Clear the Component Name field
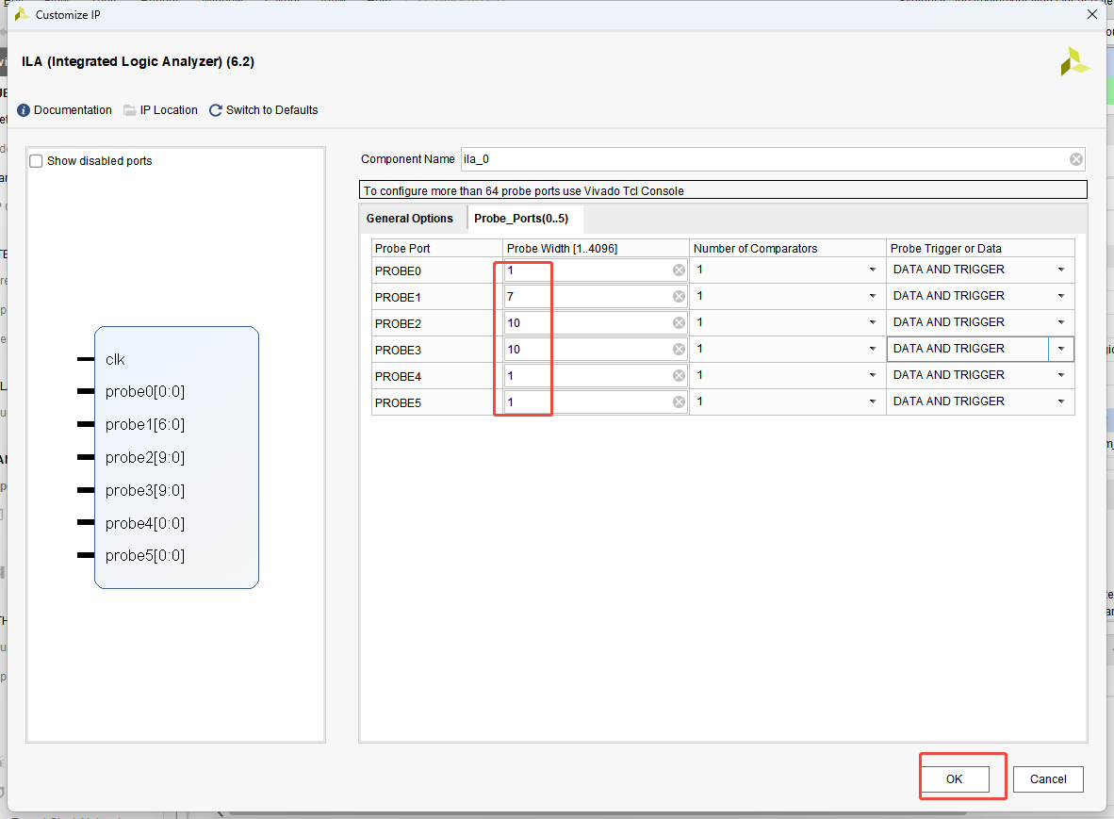Image resolution: width=1114 pixels, height=819 pixels. point(1075,159)
